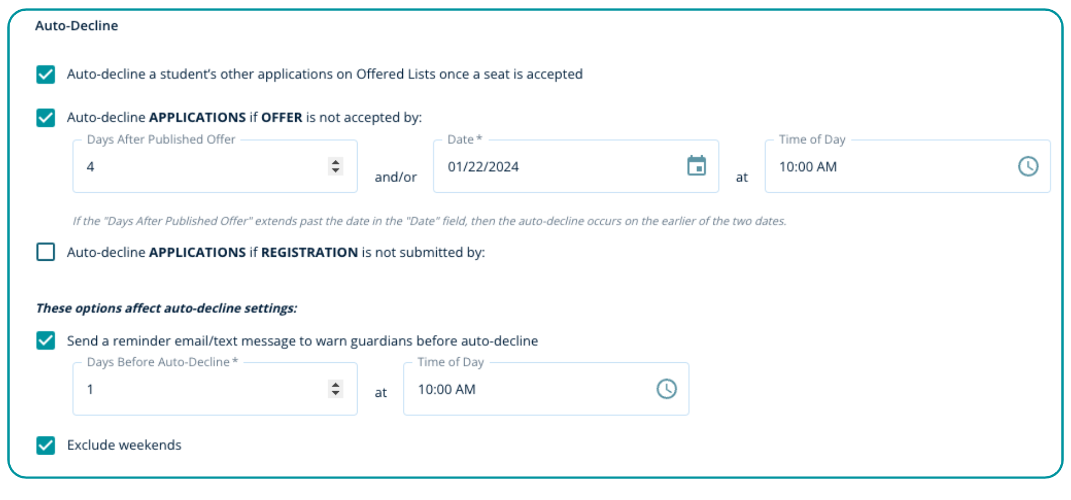Image resolution: width=1071 pixels, height=500 pixels.
Task: Decrease Days After Published Offer value
Action: [x=336, y=171]
